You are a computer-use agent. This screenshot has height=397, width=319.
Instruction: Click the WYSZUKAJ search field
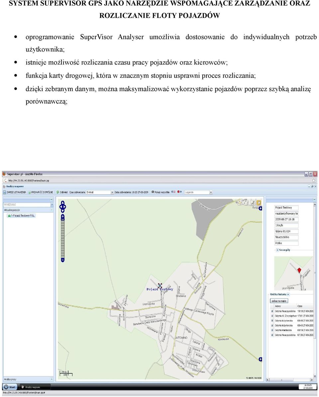pos(27,204)
